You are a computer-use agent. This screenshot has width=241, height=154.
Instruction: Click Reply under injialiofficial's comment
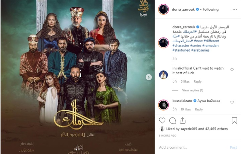[x=197, y=82]
